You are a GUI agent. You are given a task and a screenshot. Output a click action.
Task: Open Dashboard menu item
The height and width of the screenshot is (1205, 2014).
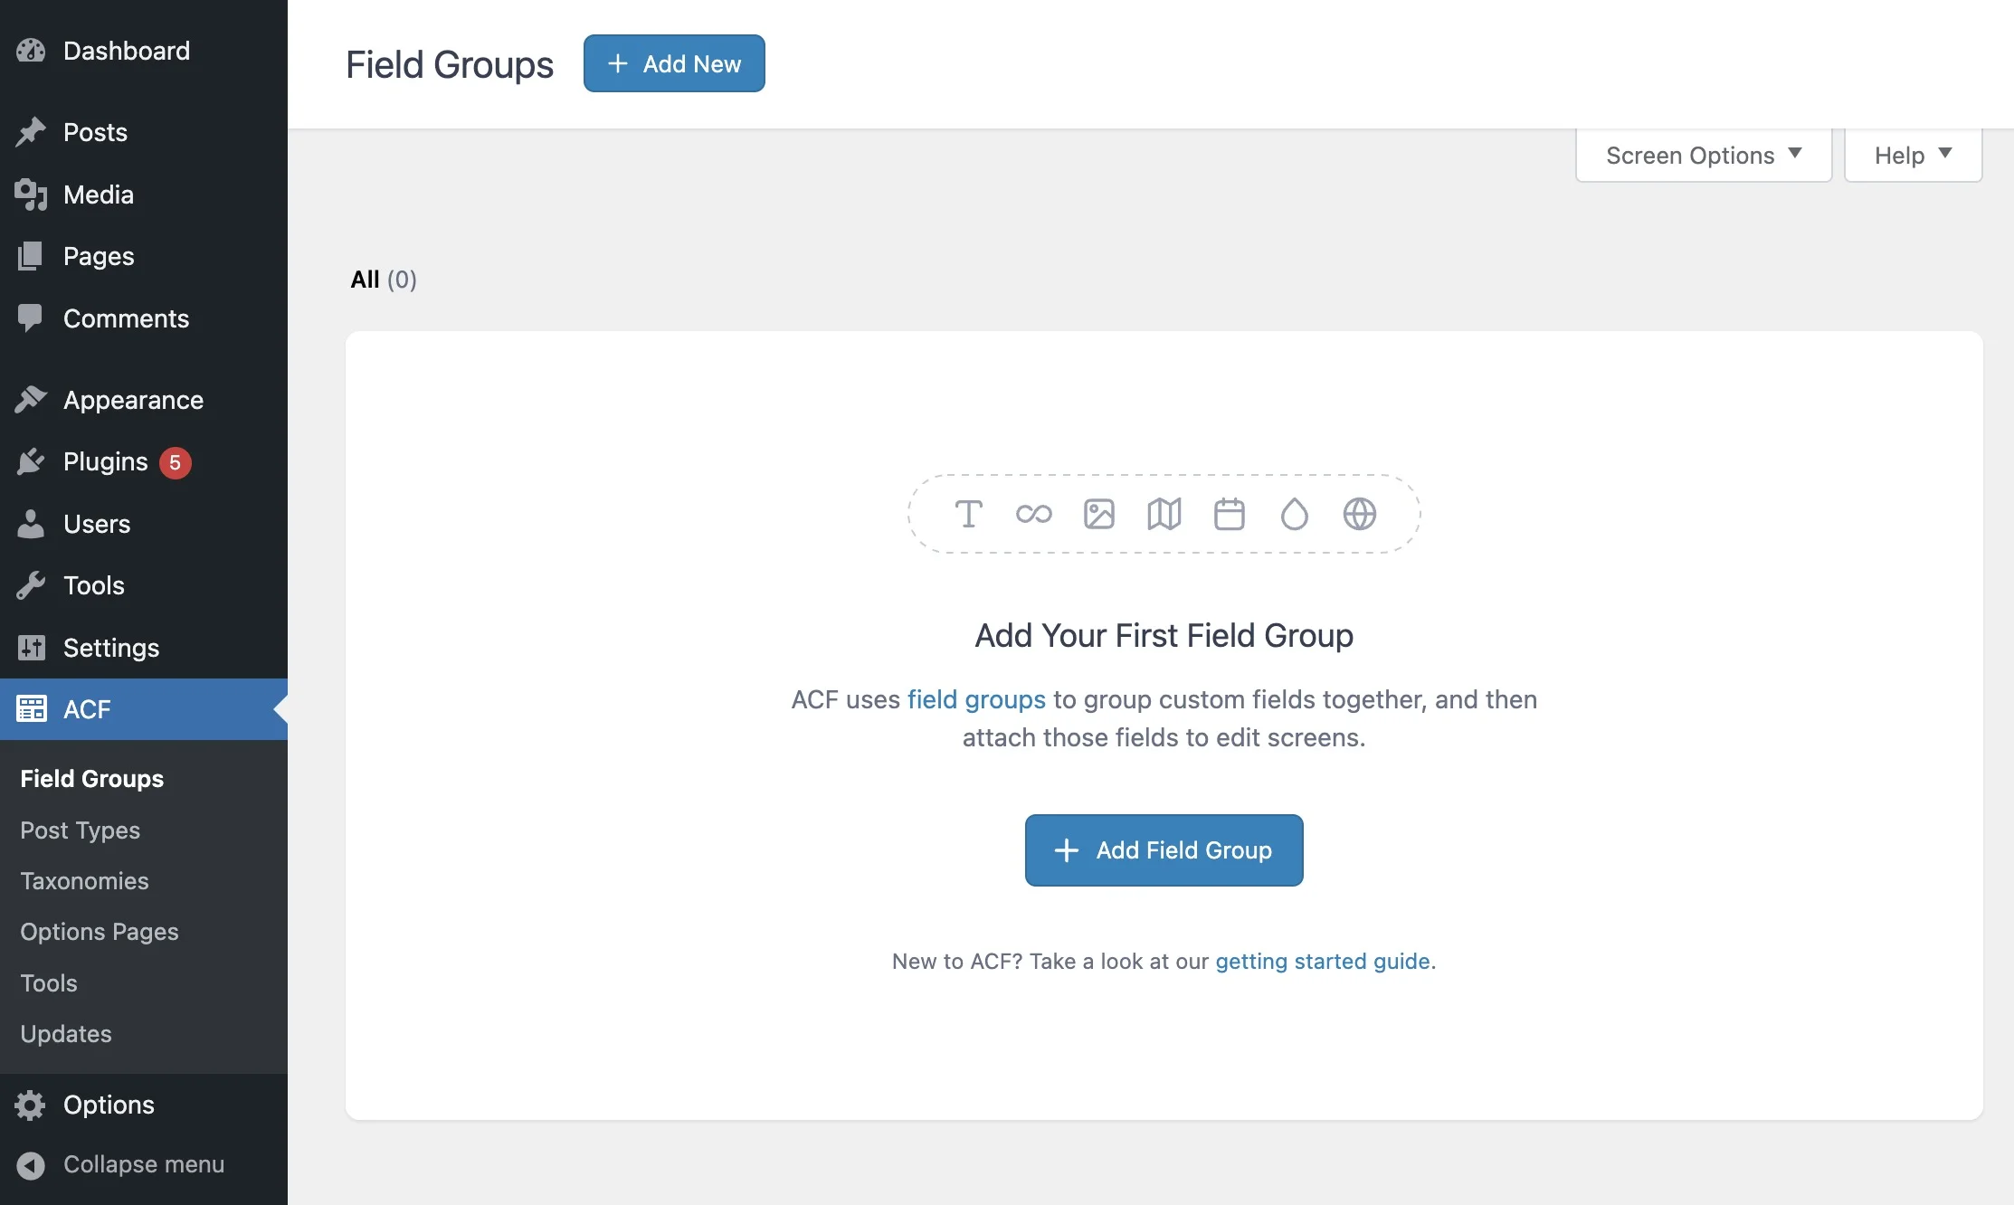144,51
